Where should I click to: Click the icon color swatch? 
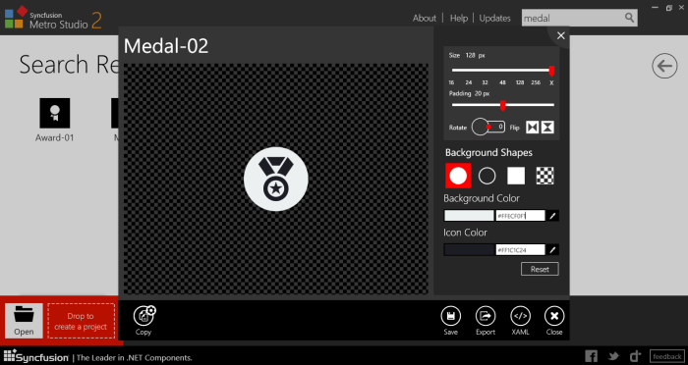pyautogui.click(x=469, y=250)
